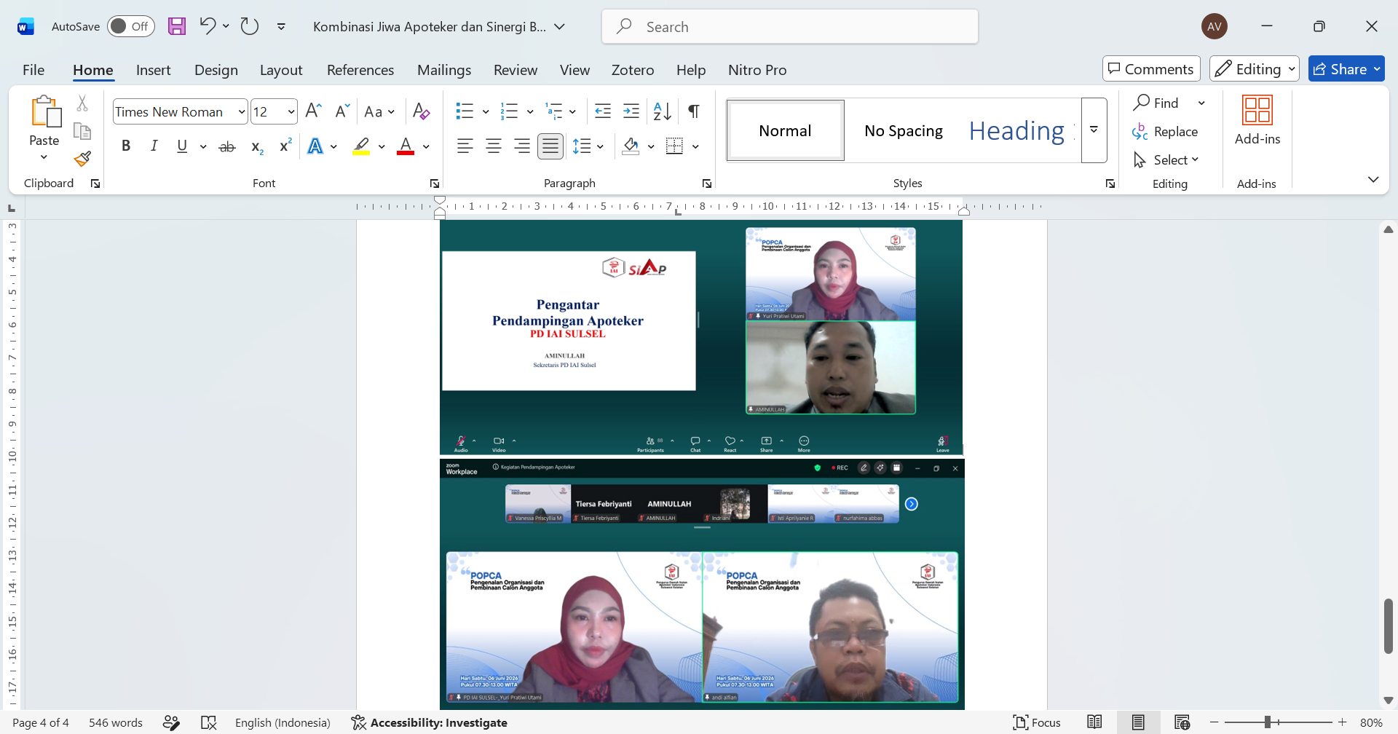The height and width of the screenshot is (734, 1398).
Task: Open spelling and grammar check icon in status bar
Action: 209,722
